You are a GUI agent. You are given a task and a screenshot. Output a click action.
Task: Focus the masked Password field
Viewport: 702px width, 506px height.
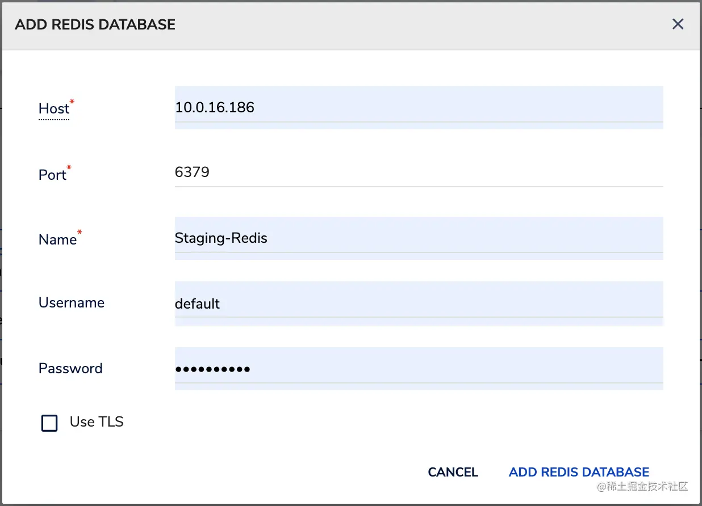pyautogui.click(x=418, y=369)
